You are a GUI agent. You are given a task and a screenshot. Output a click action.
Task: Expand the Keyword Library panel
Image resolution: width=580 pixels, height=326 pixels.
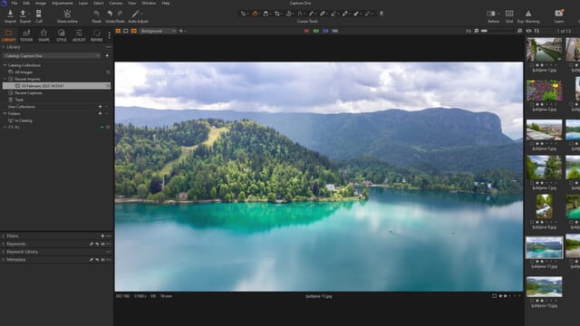4,252
